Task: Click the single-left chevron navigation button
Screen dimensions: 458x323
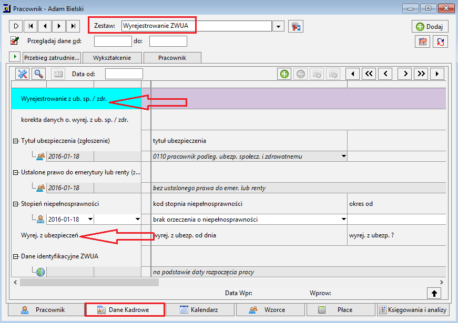Action: 385,74
